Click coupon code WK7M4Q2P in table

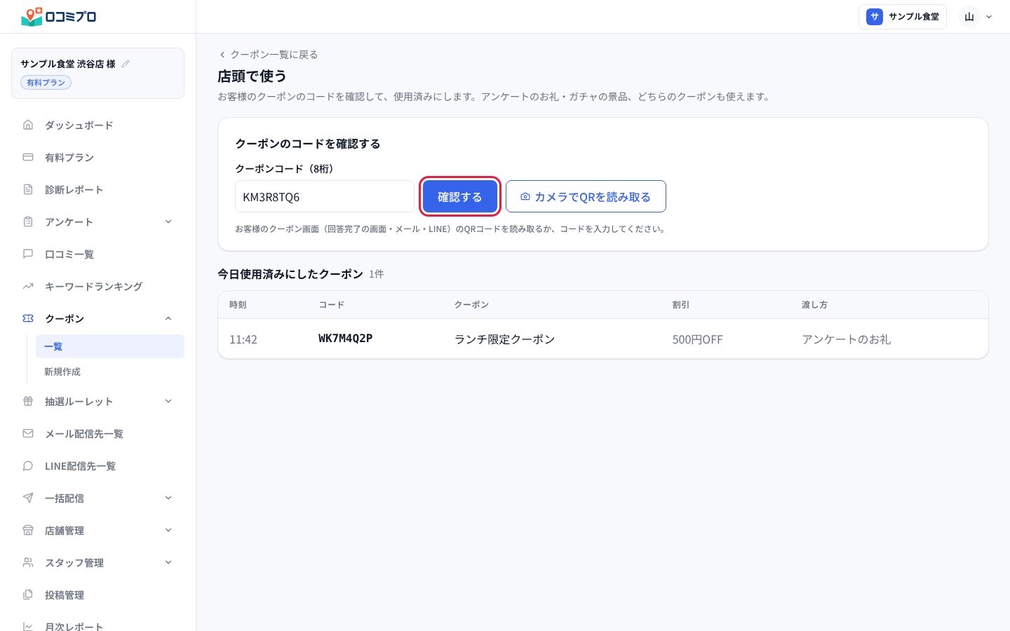click(x=345, y=339)
